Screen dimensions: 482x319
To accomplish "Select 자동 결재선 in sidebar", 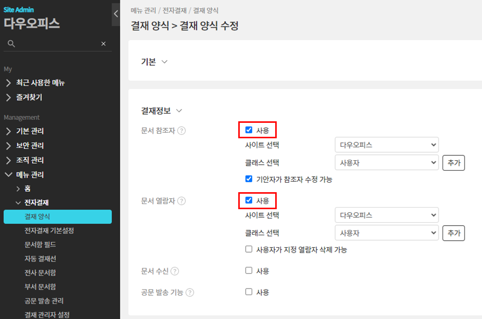I will (40, 259).
